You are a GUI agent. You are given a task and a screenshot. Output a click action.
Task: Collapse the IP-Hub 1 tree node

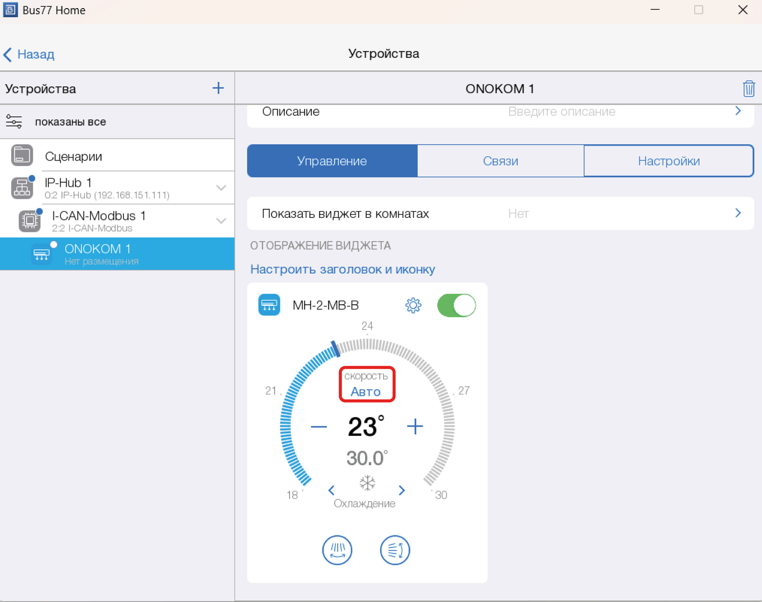tap(221, 188)
